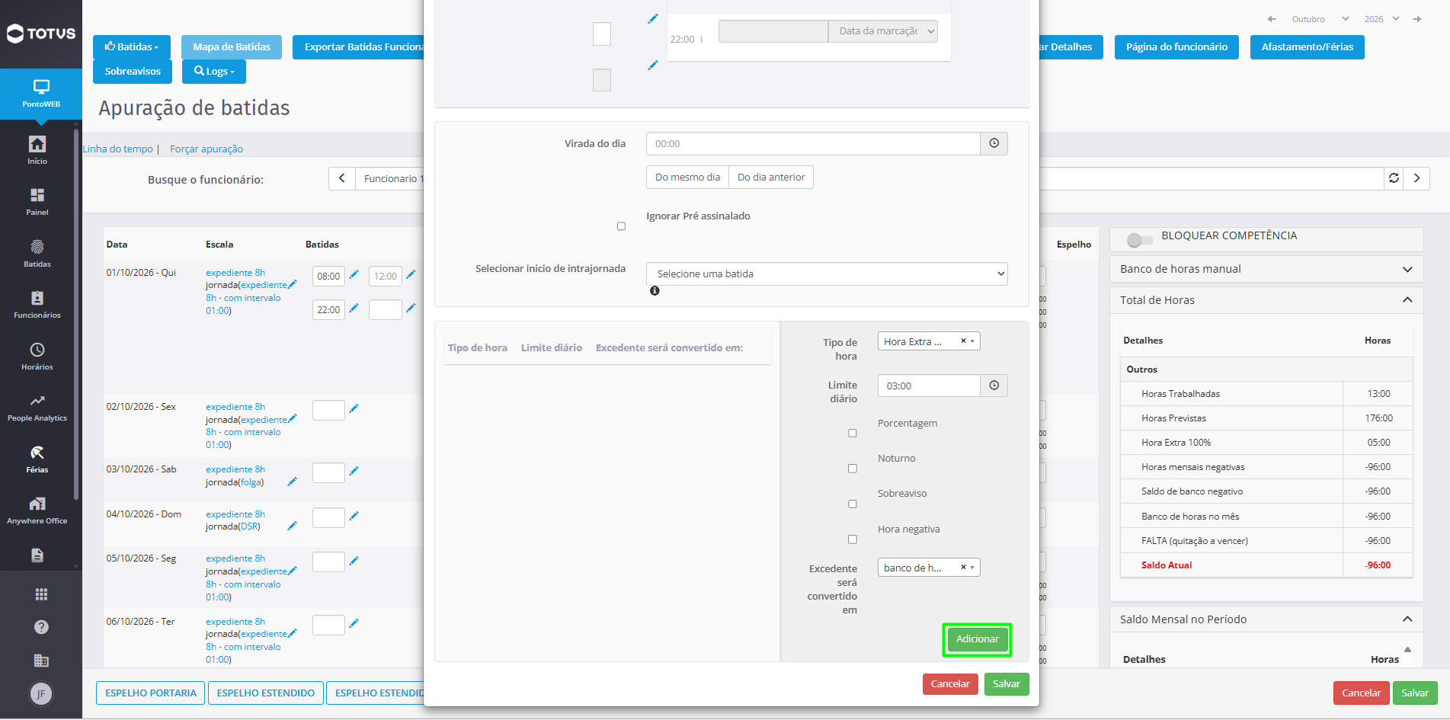Click the Virada do dia time field
Image resolution: width=1450 pixels, height=720 pixels.
(x=813, y=143)
